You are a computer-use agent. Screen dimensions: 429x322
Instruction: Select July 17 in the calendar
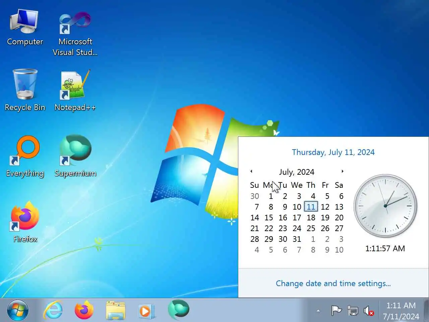coord(297,218)
